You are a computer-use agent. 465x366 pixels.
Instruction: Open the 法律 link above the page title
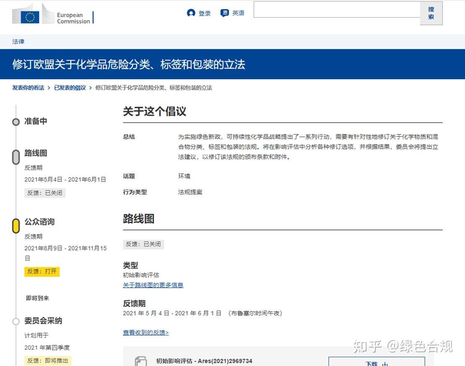(x=18, y=41)
